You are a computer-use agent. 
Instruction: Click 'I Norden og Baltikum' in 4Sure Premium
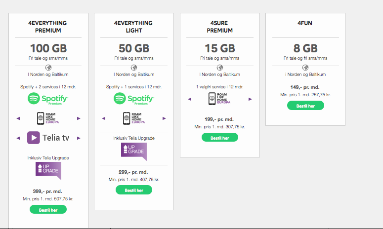tap(219, 75)
